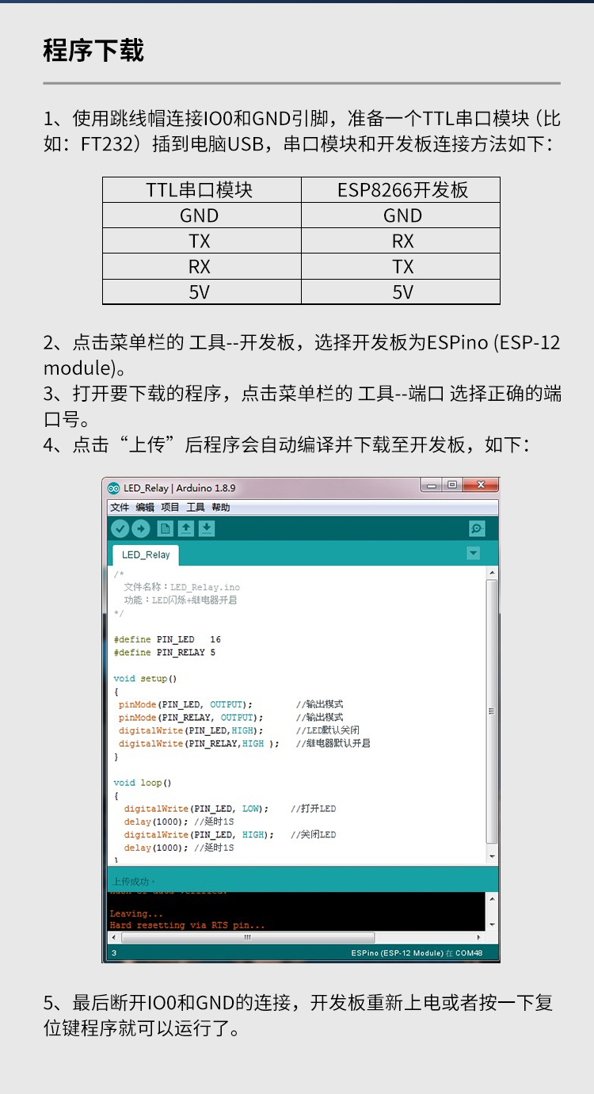This screenshot has width=594, height=1094.
Task: Open the 文件 menu
Action: [120, 508]
